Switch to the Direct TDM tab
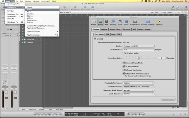Image resolution: width=189 pixels, height=118 pixels. 116,34
